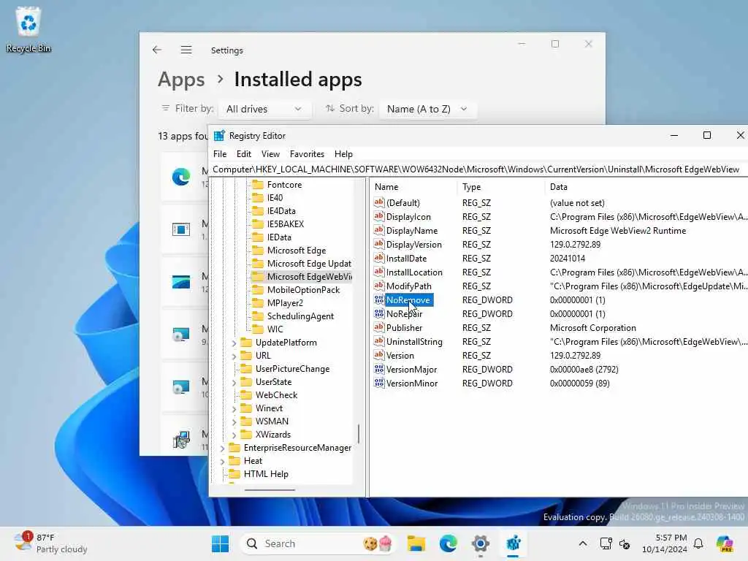
Task: Open Settings gear in taskbar
Action: [481, 543]
